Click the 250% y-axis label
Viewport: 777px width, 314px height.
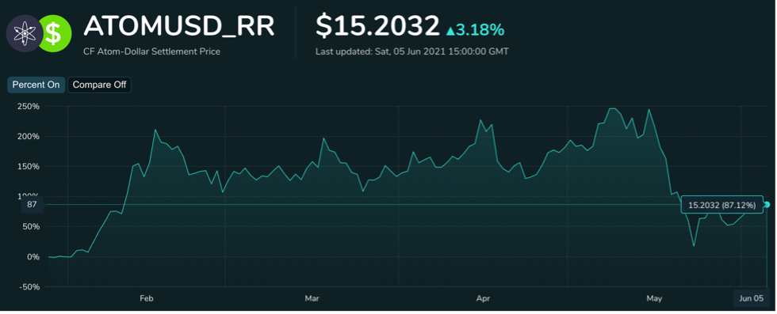coord(29,106)
